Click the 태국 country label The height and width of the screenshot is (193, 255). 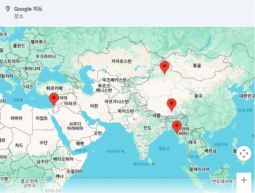193,142
